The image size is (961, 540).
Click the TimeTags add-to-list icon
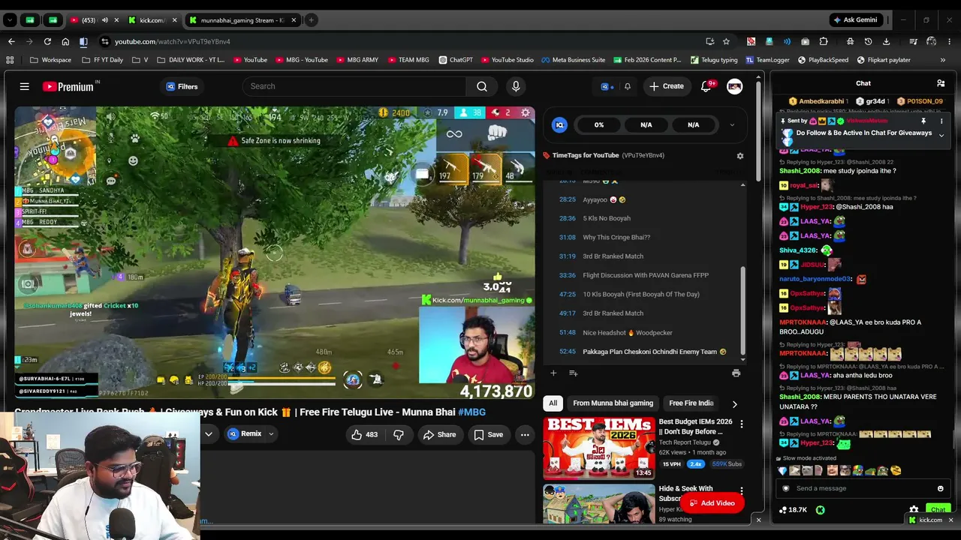[574, 373]
